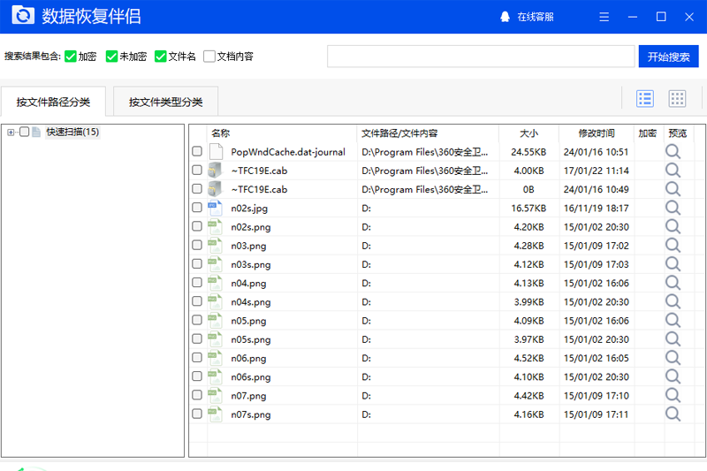Open the 在线客服 link

[x=536, y=17]
